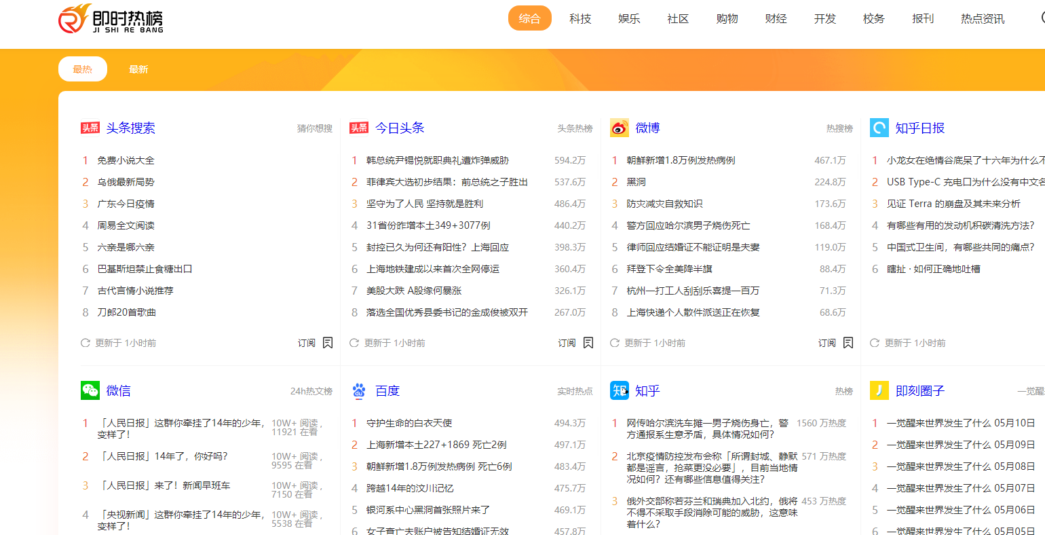Screen dimensions: 1045x535
Task: Go to the 开发 category tab
Action: point(825,19)
